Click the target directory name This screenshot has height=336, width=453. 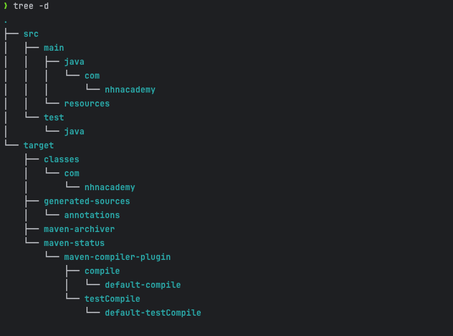[38, 146]
